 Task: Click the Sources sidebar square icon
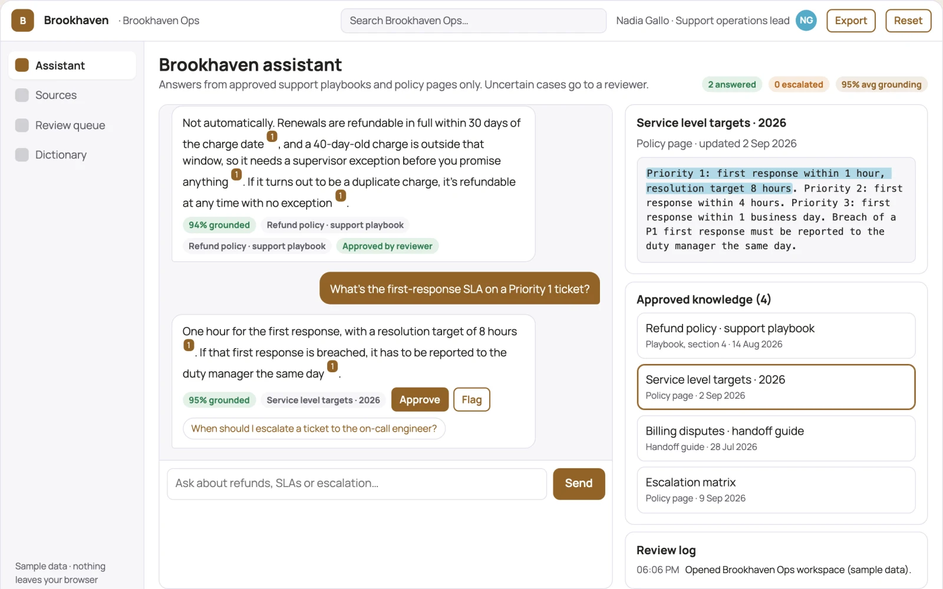pyautogui.click(x=22, y=95)
